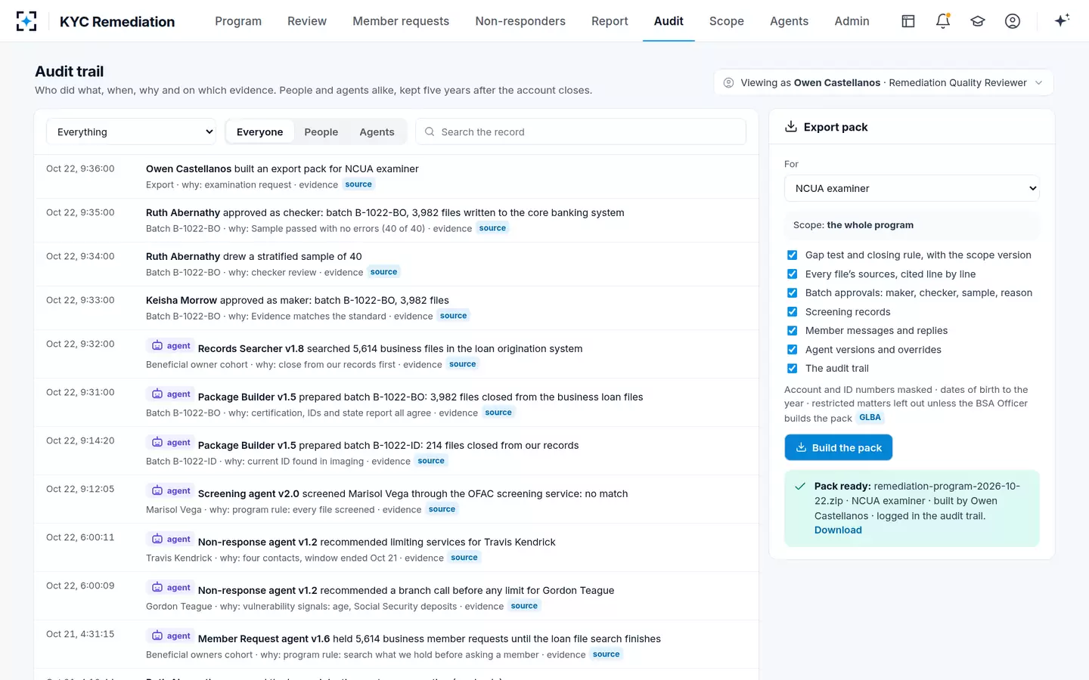Open the notifications bell
The image size is (1089, 680).
tap(943, 21)
